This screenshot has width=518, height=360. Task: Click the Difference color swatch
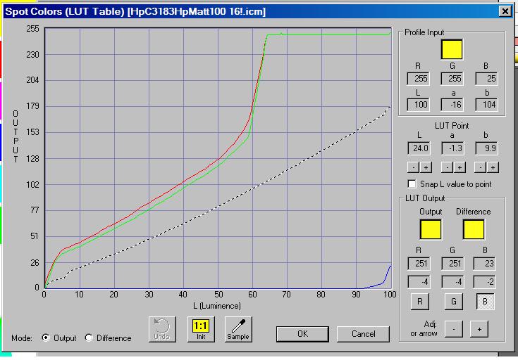[x=474, y=229]
